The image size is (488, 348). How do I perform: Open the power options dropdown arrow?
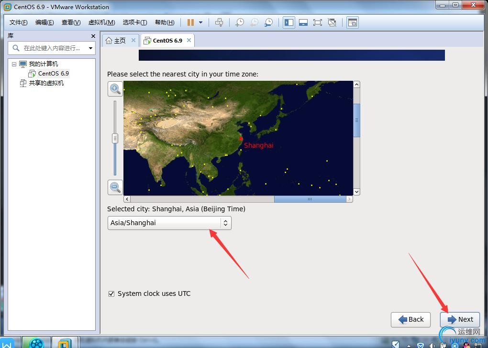click(x=201, y=22)
